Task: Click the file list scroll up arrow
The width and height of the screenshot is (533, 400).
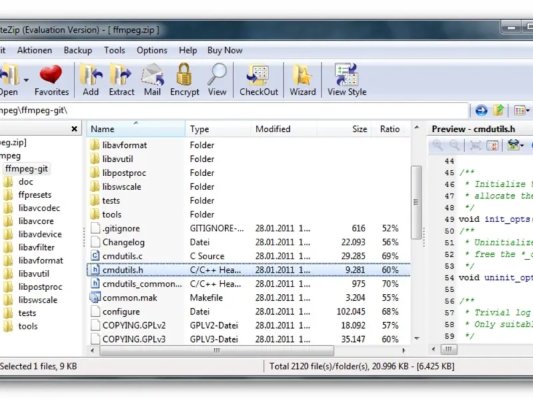Action: coord(416,127)
